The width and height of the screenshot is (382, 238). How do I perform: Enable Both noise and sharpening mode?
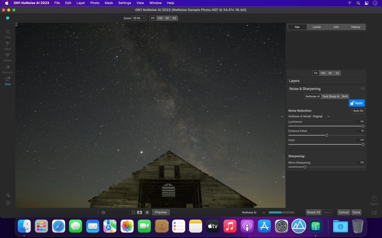[345, 96]
